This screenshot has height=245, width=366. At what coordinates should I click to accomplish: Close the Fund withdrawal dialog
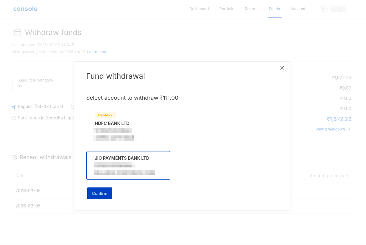282,68
